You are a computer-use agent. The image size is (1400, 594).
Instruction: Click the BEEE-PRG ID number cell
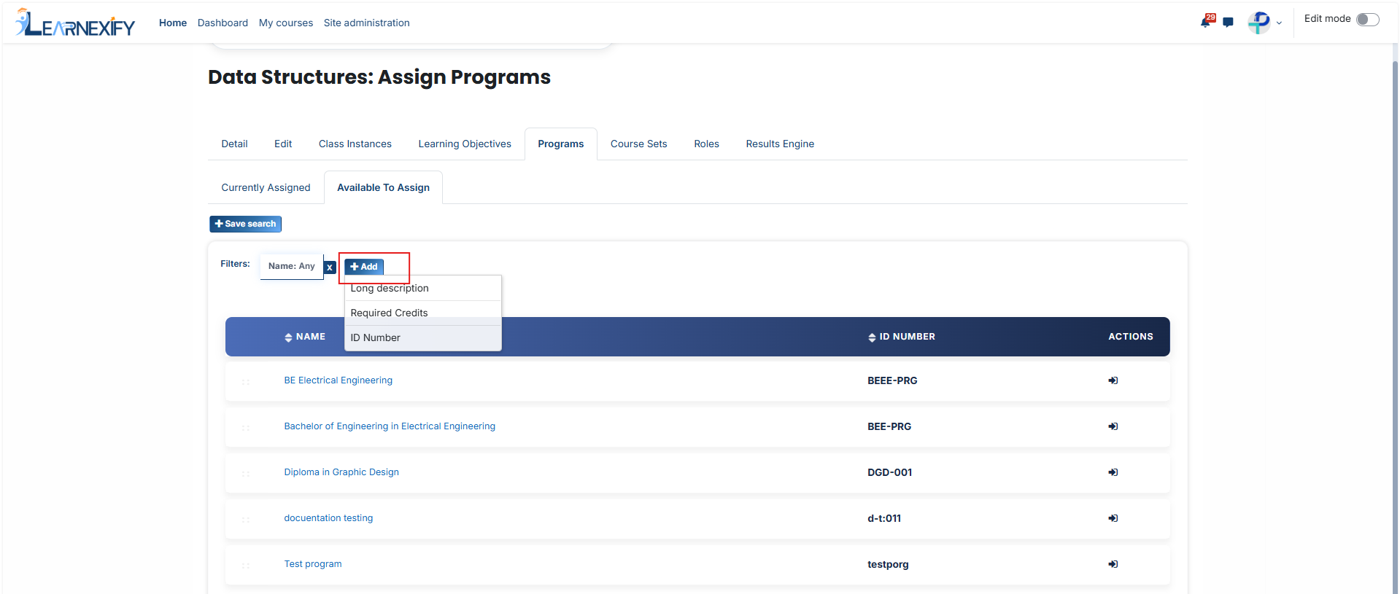pos(892,380)
